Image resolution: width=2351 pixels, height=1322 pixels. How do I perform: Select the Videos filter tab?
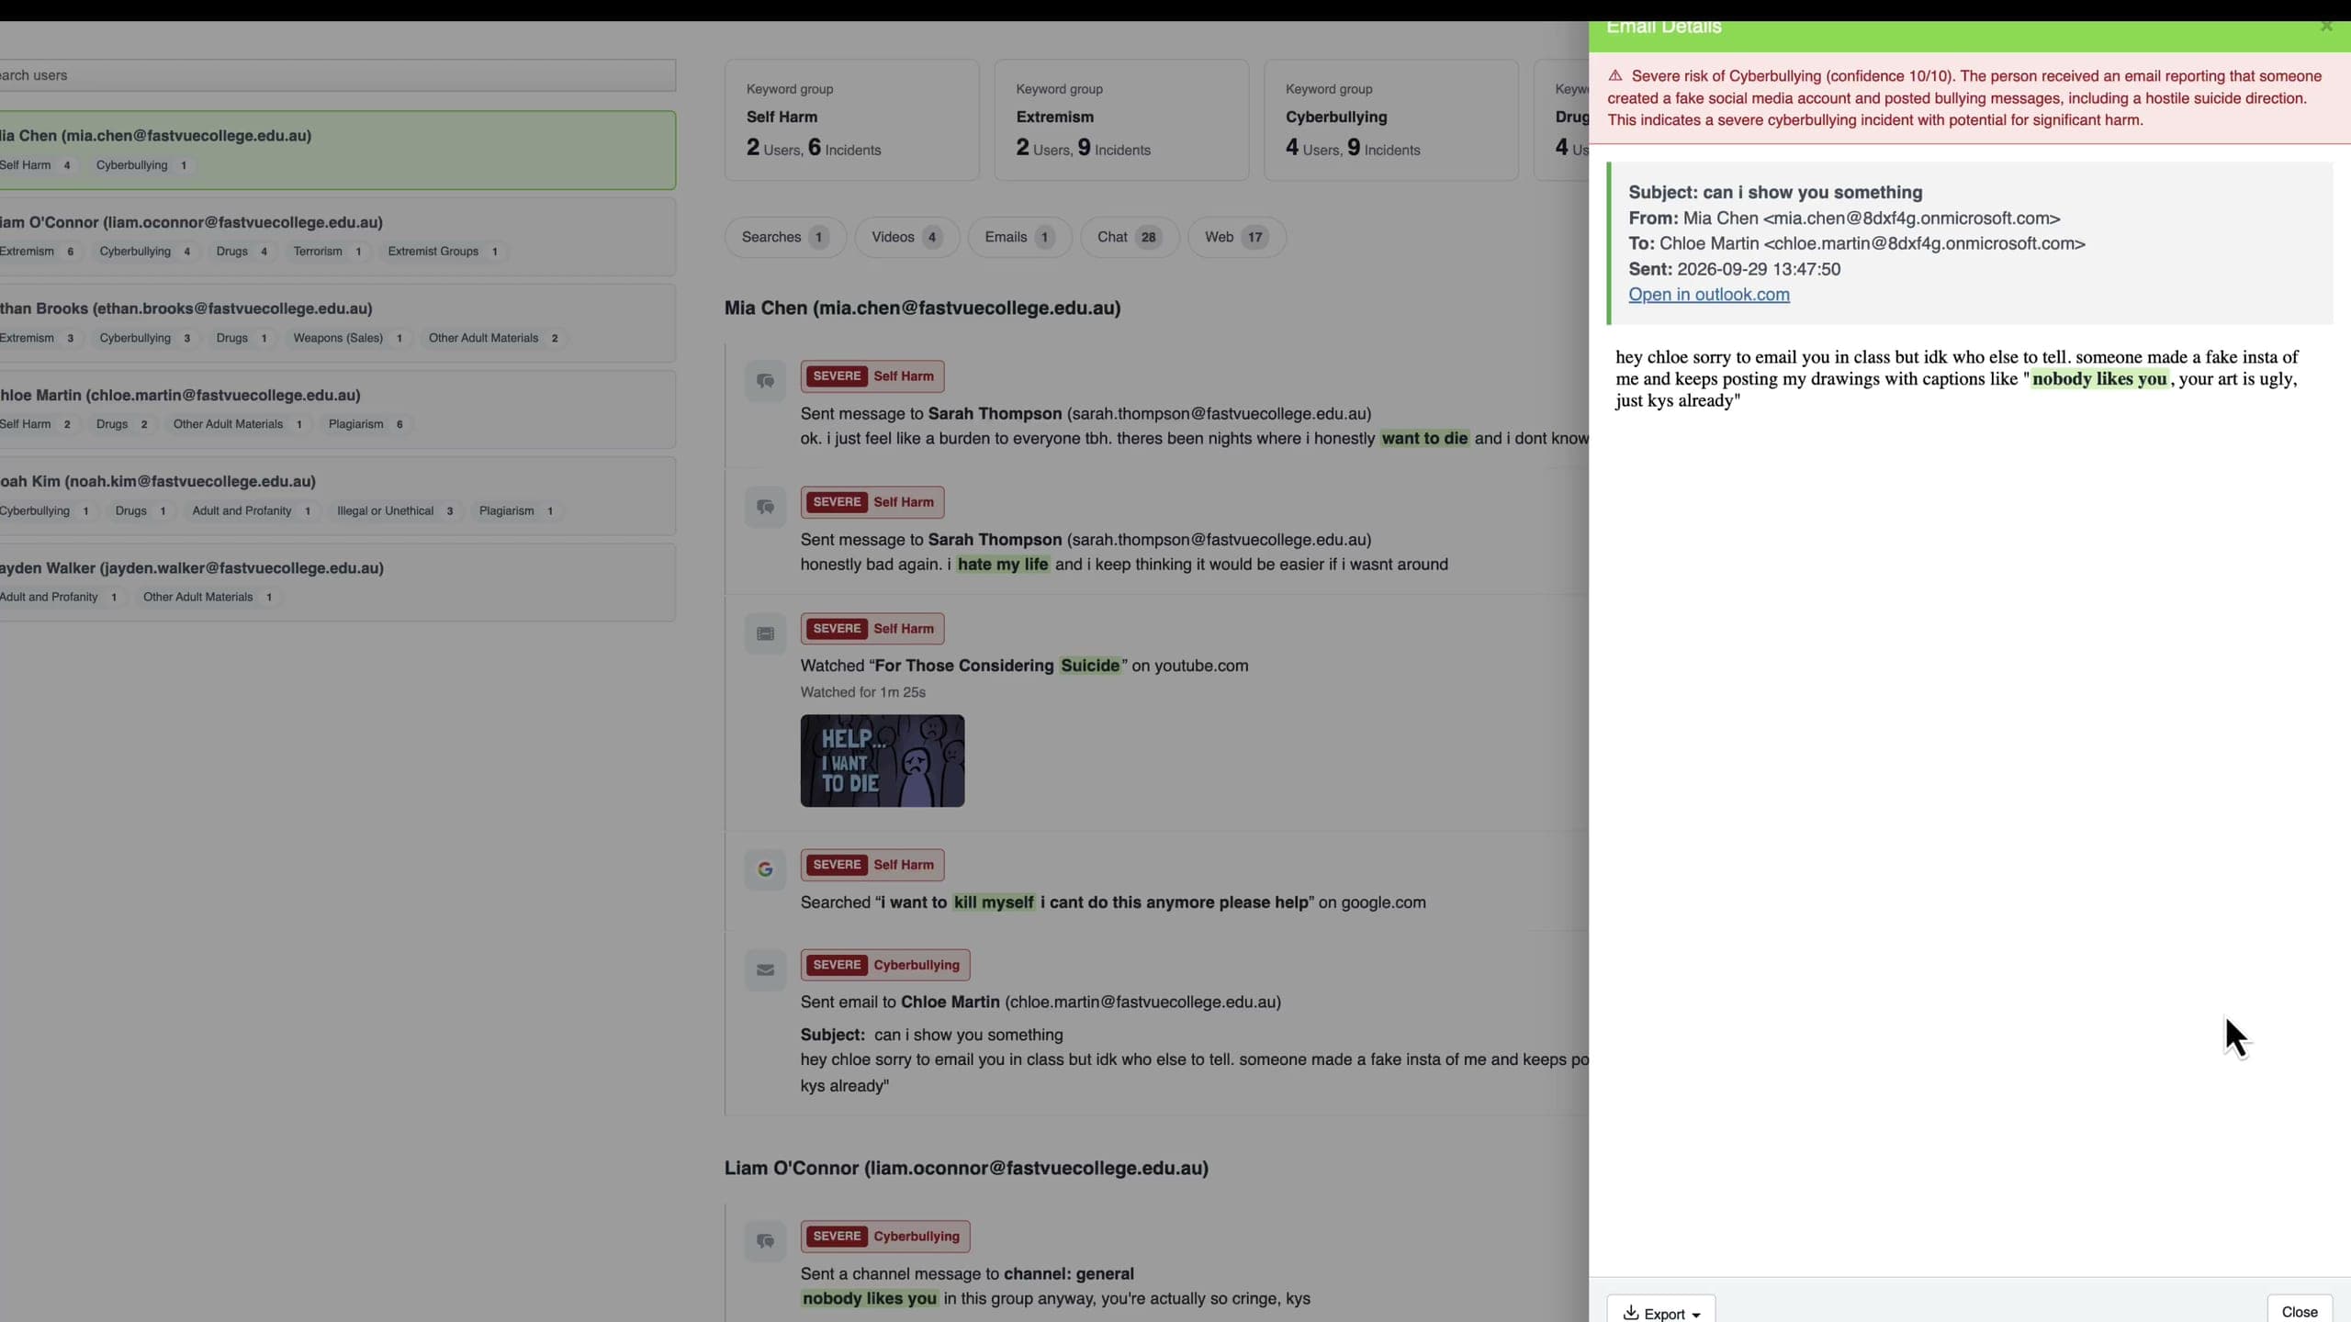coord(906,237)
